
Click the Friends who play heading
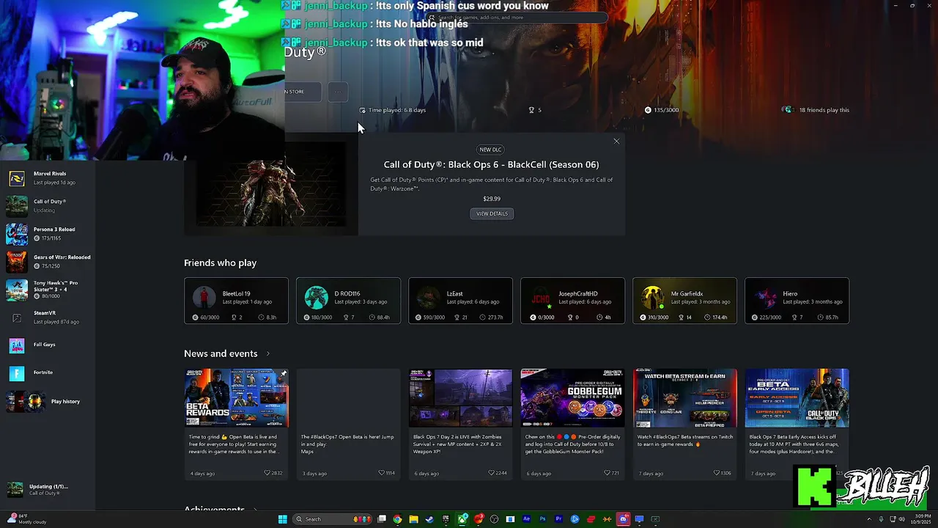pos(220,263)
